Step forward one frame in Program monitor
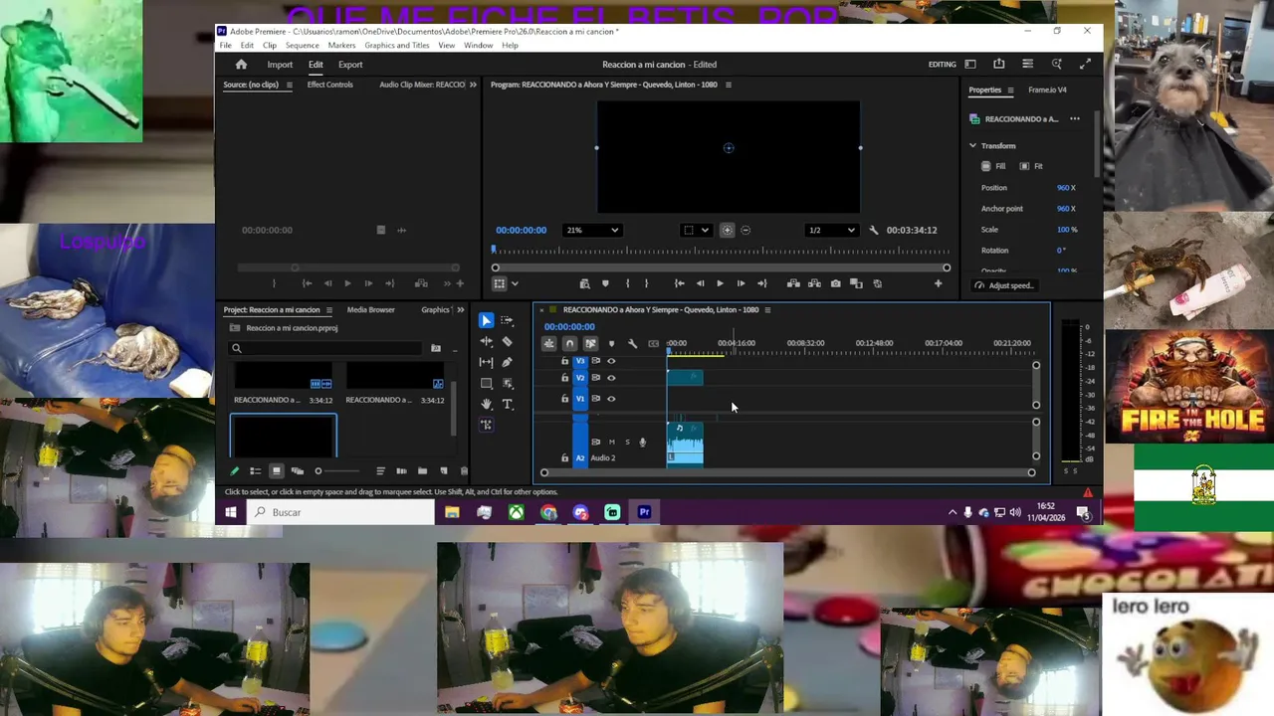 (741, 283)
